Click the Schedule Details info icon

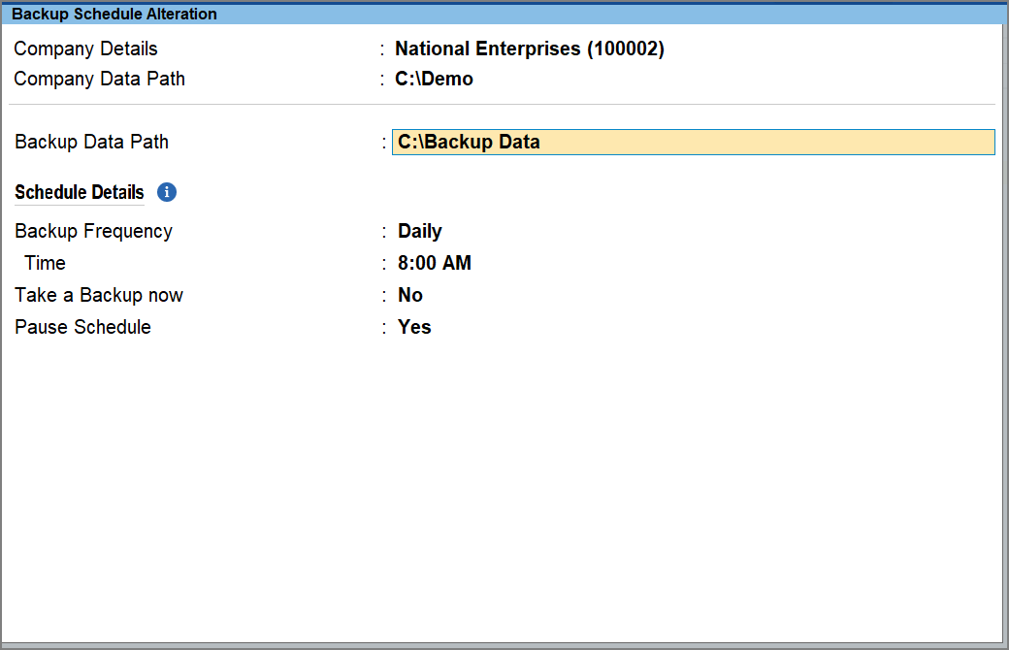point(167,192)
